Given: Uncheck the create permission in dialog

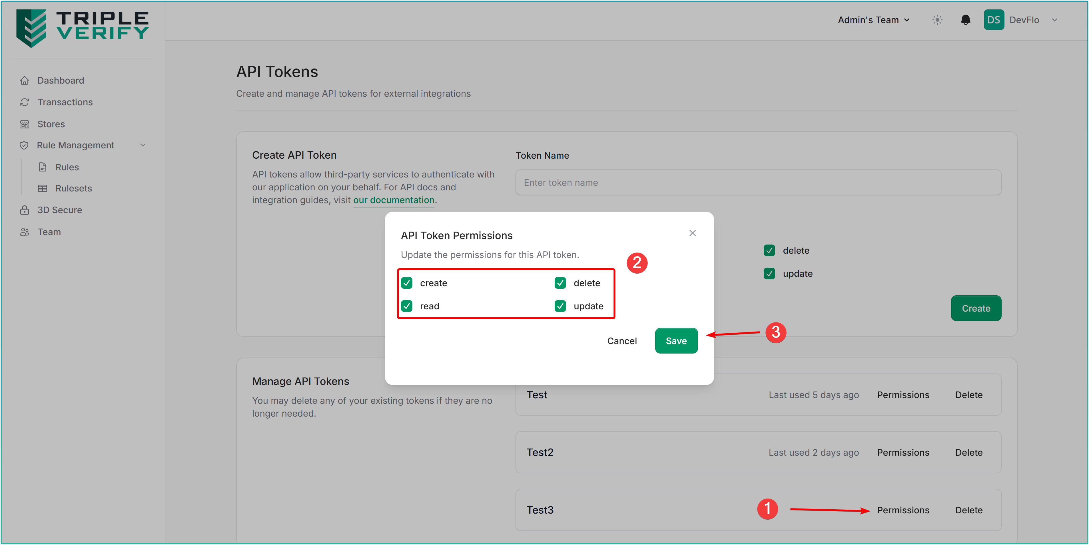Looking at the screenshot, I should coord(407,283).
